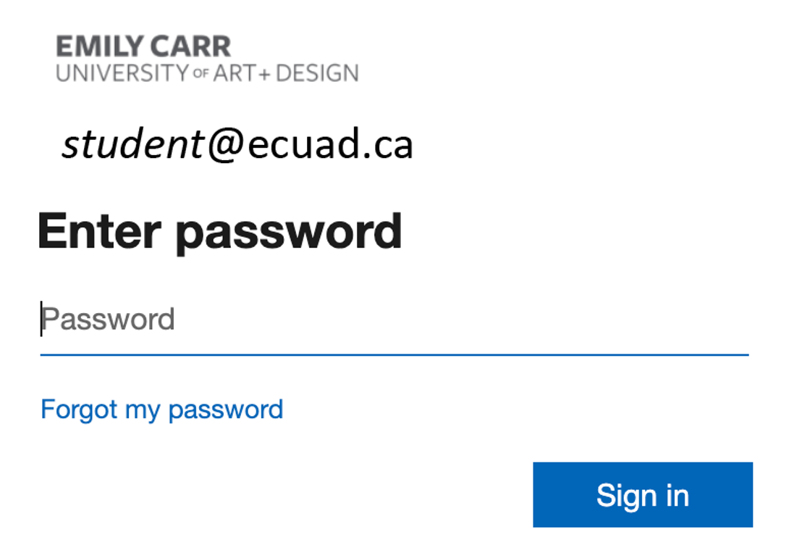Focus the Password input field
Image resolution: width=789 pixels, height=558 pixels.
pyautogui.click(x=394, y=320)
